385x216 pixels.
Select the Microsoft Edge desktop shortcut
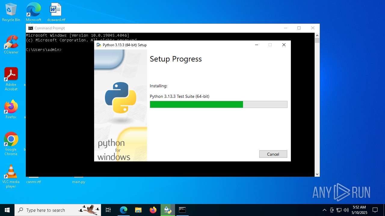point(33,13)
